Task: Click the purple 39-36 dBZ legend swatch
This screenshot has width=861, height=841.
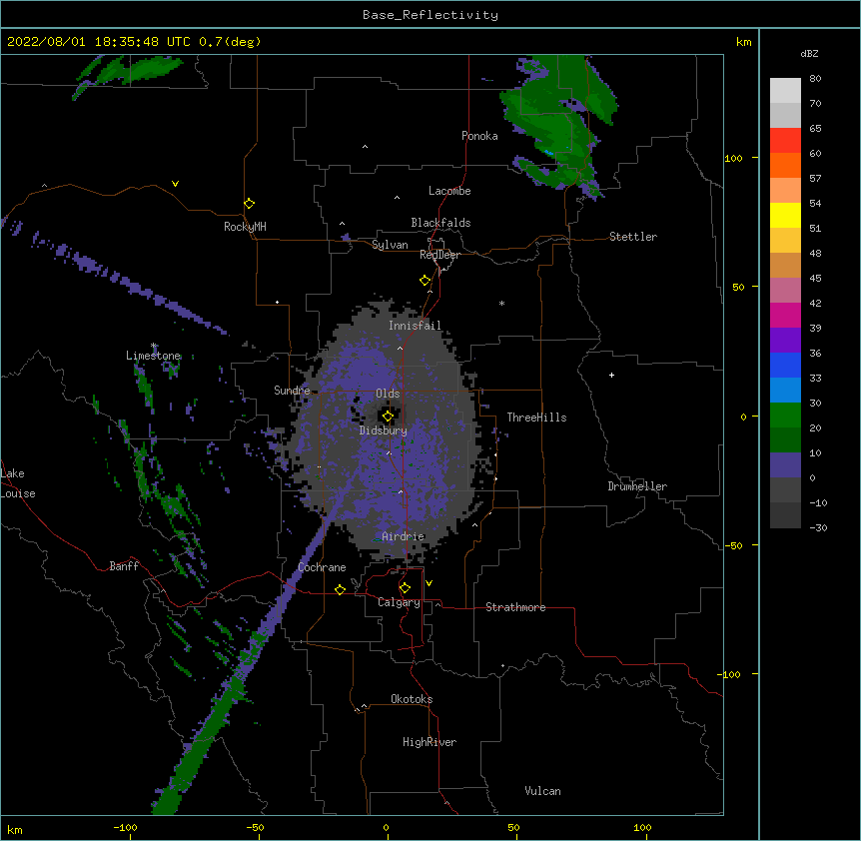Action: coord(785,341)
